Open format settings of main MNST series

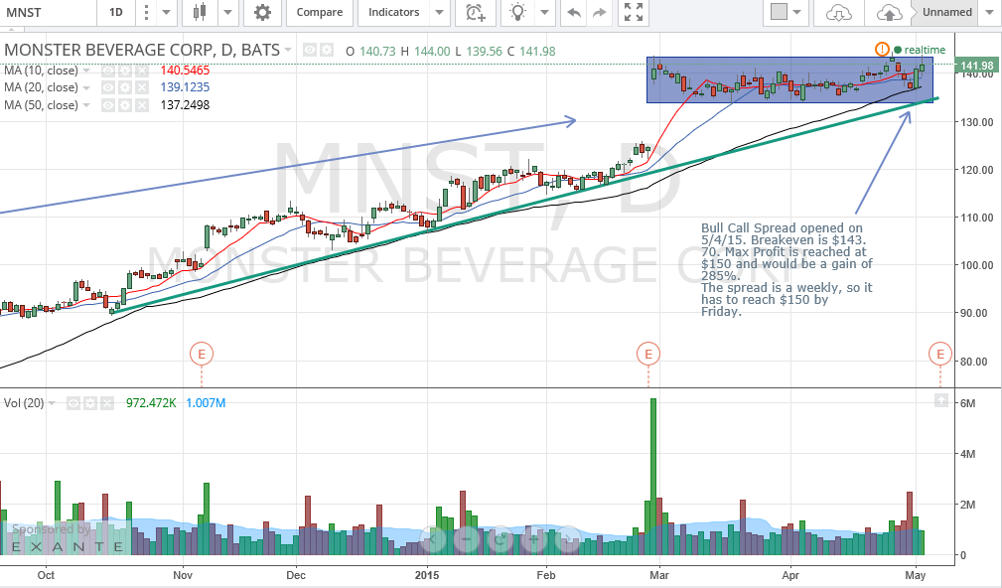coord(327,50)
